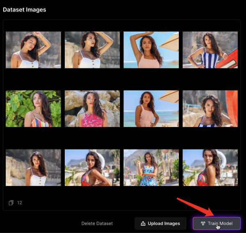Click the stacked images count icon
246x233 pixels.
click(x=11, y=203)
